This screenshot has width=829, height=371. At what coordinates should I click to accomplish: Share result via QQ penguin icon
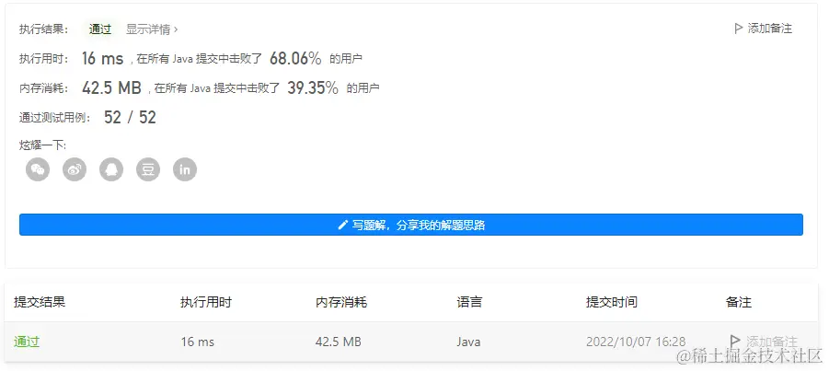tap(111, 169)
